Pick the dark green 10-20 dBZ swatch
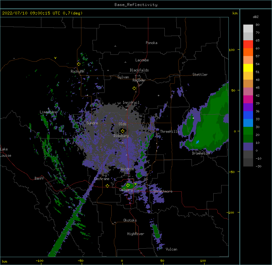Viewport: 272px width, 265px height. [x=248, y=139]
